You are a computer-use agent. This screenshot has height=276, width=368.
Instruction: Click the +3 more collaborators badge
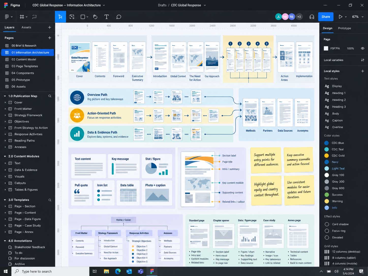[x=299, y=17]
